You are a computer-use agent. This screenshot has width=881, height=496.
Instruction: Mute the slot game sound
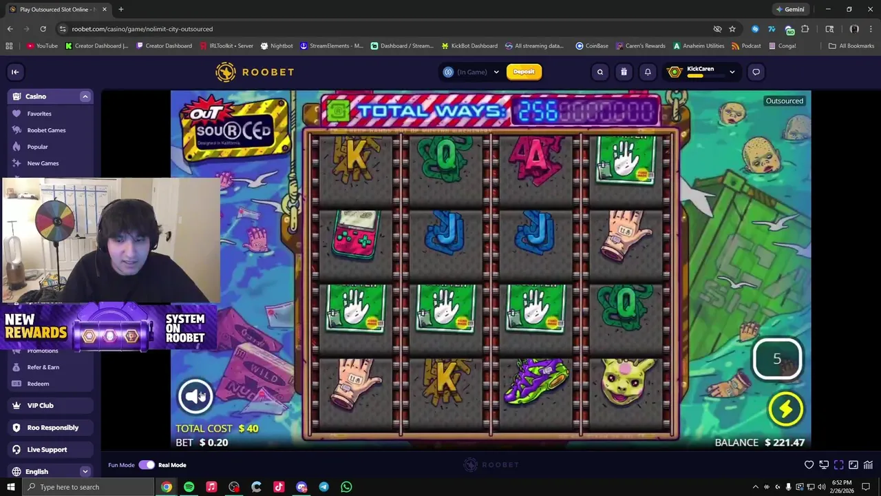(x=195, y=395)
